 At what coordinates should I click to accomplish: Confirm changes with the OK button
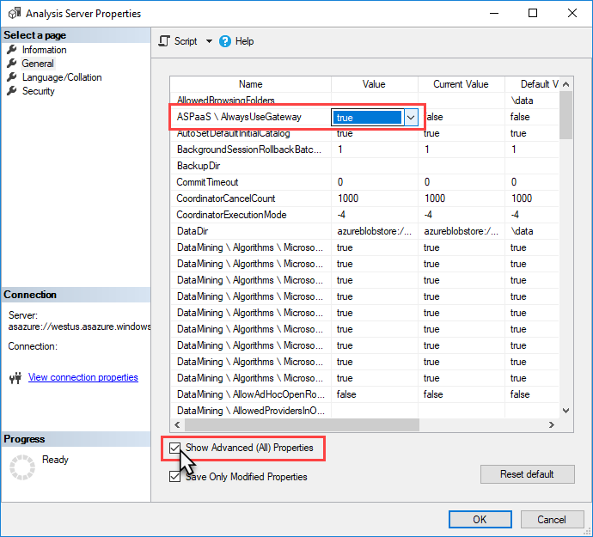[x=480, y=519]
